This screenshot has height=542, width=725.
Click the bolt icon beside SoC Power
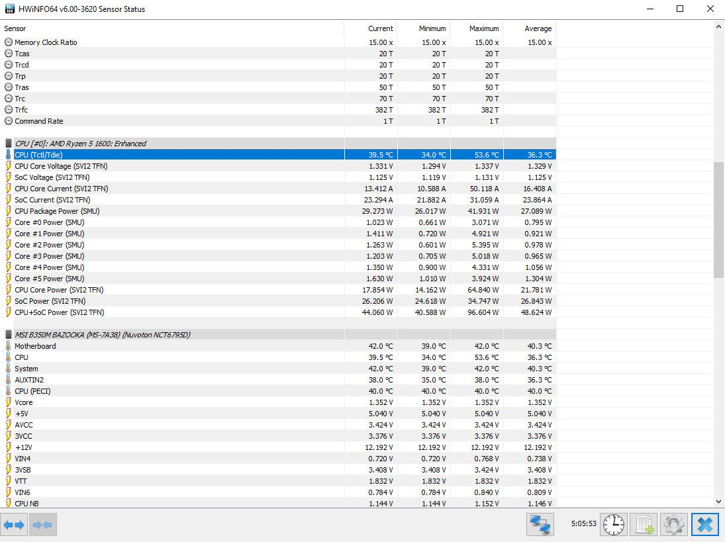(x=9, y=301)
